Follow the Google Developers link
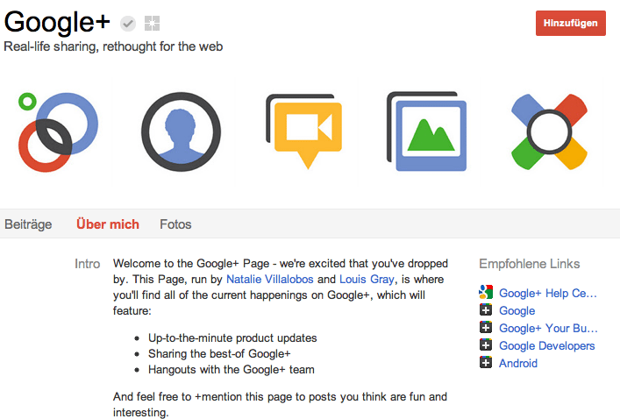 [x=547, y=345]
